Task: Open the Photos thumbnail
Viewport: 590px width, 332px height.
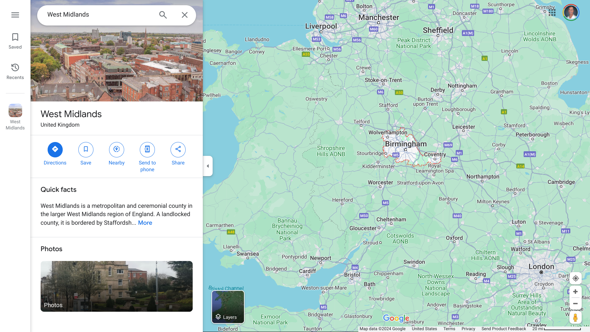Action: pyautogui.click(x=116, y=286)
